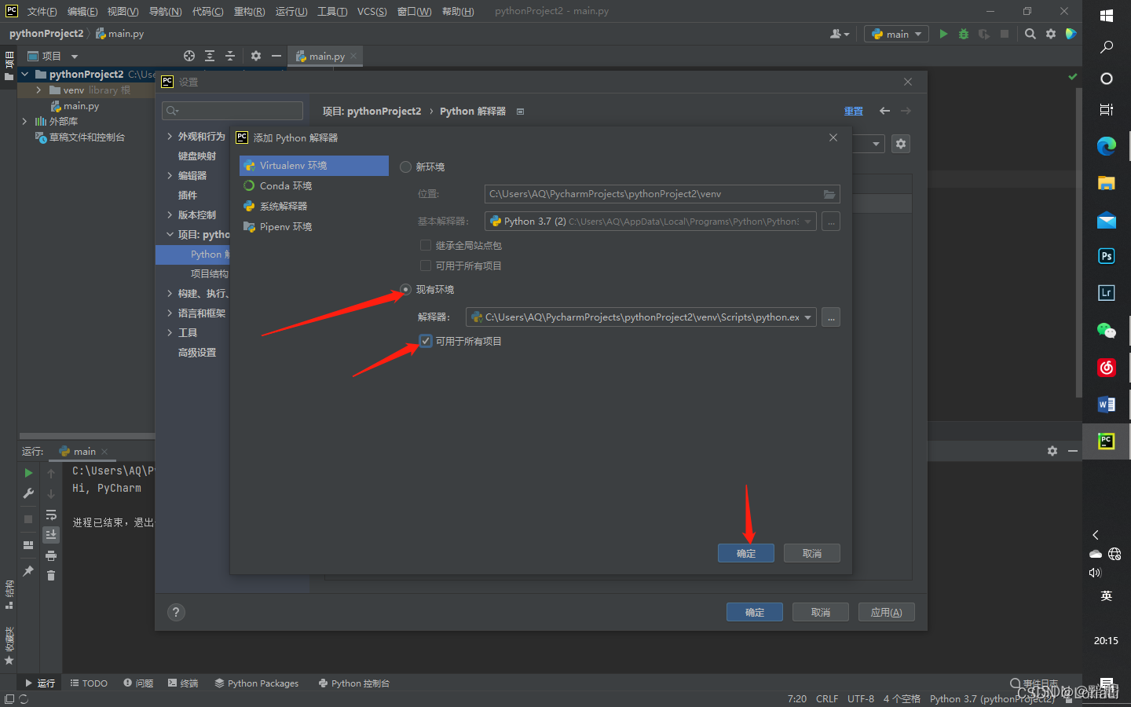Rerun main in Run panel
This screenshot has width=1131, height=707.
click(28, 473)
